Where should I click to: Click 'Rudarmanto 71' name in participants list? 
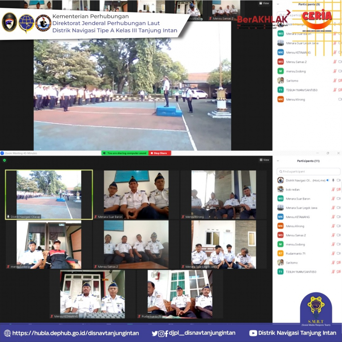[295, 254]
